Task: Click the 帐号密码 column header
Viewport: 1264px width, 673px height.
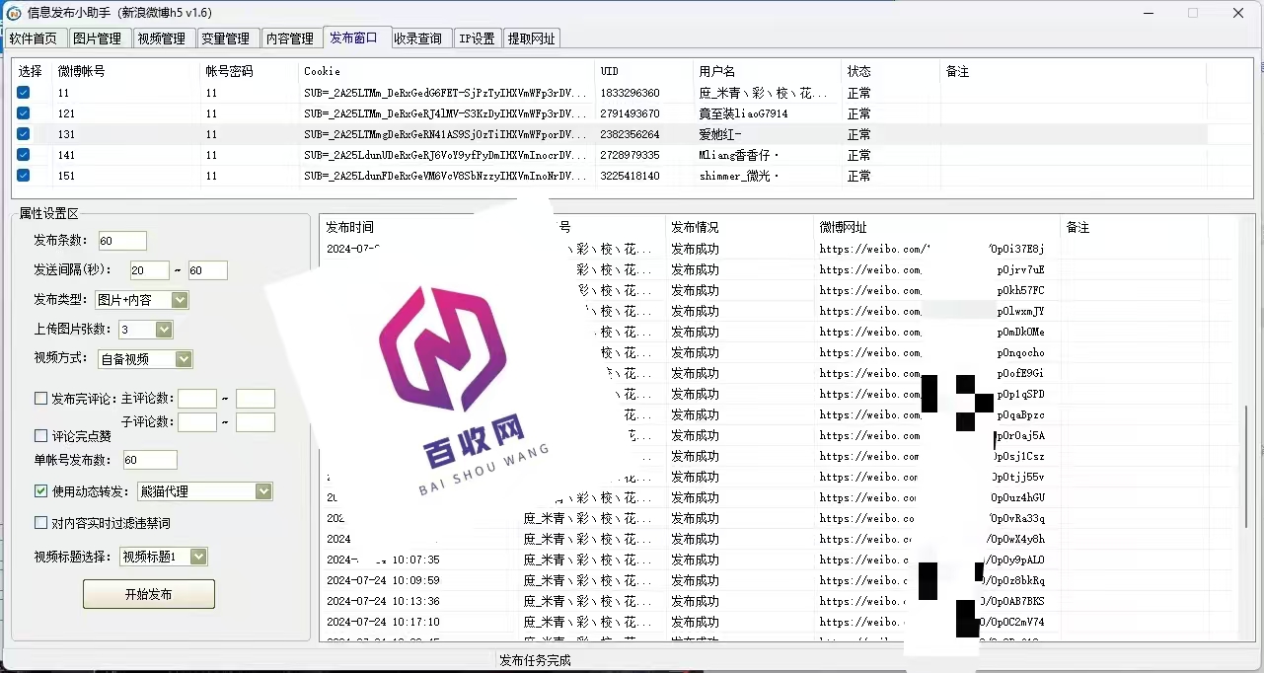Action: (x=230, y=72)
